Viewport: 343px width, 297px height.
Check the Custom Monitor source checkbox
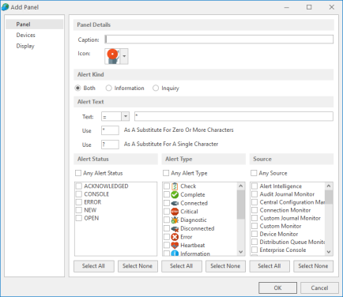(x=254, y=226)
